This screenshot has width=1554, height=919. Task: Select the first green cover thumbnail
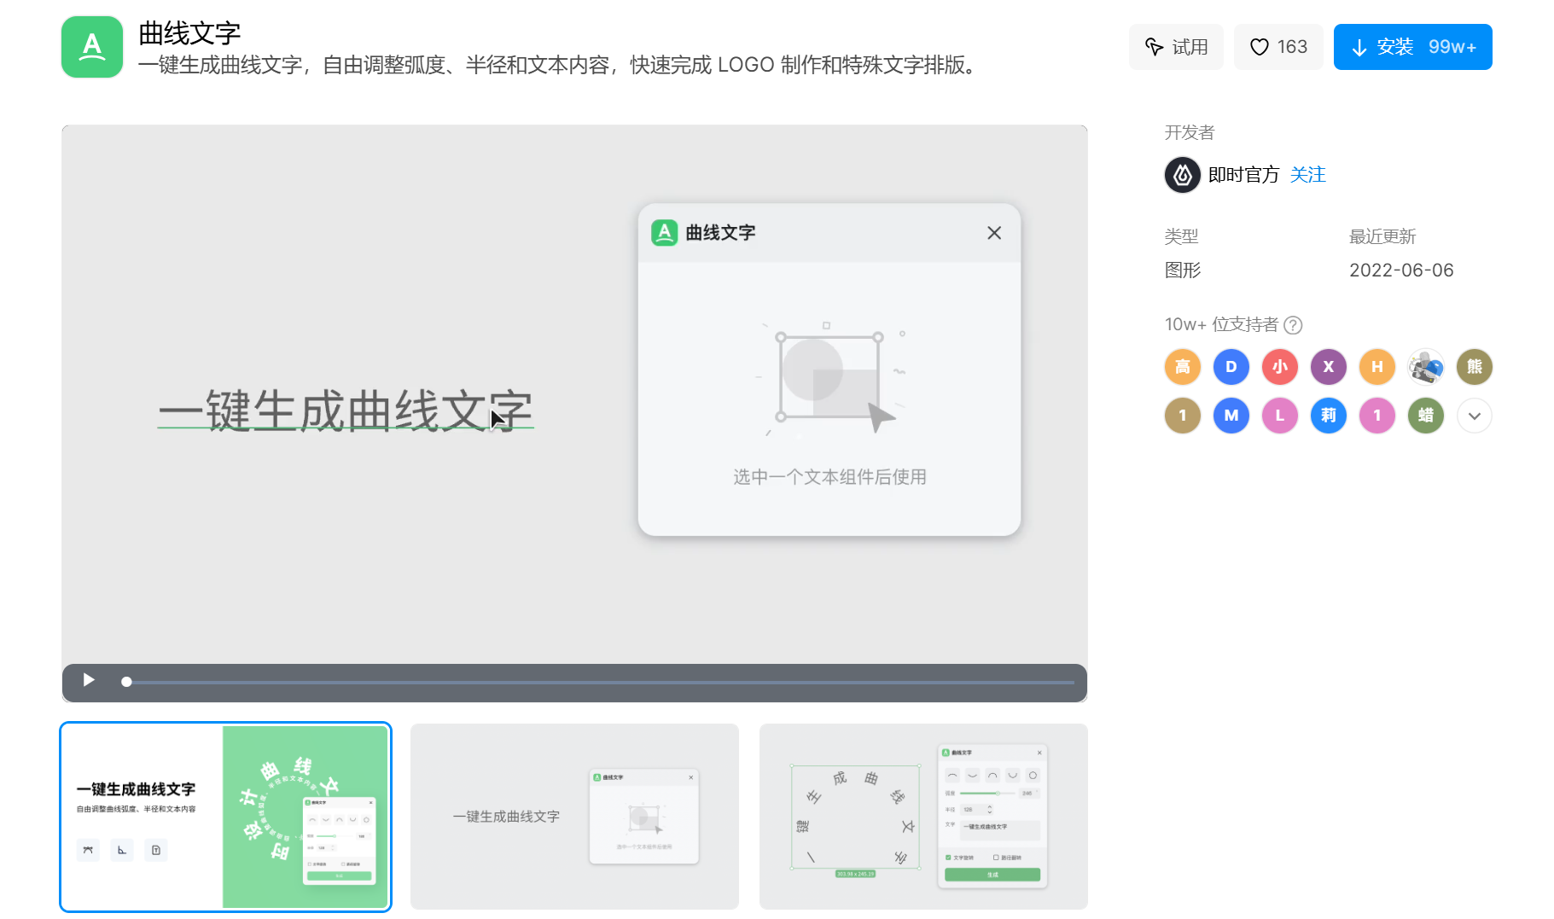[x=225, y=817]
